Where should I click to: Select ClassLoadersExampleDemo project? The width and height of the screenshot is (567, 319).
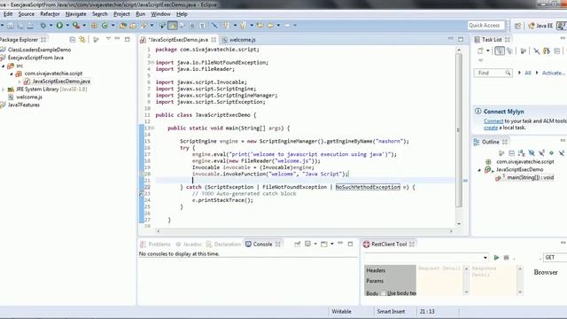coord(39,50)
